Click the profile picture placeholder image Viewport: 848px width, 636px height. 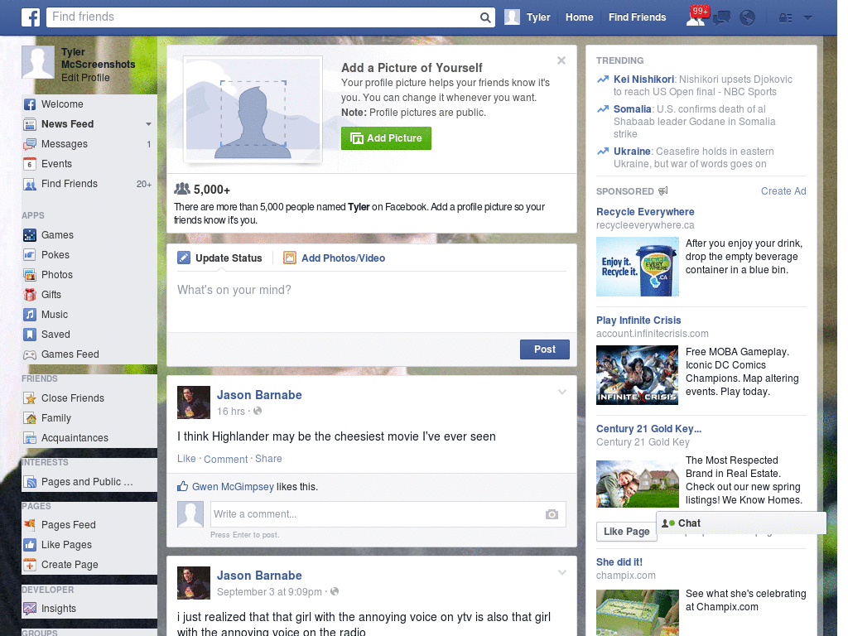[x=253, y=110]
